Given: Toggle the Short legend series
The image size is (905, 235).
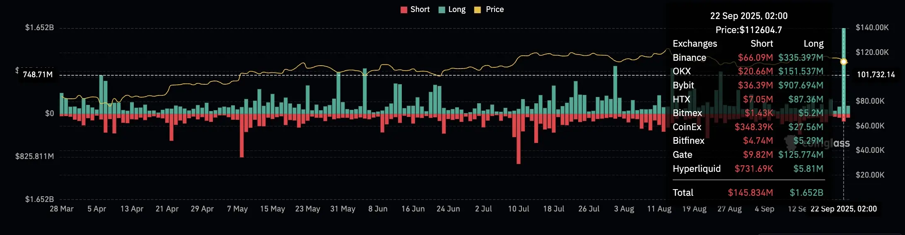Looking at the screenshot, I should (415, 9).
